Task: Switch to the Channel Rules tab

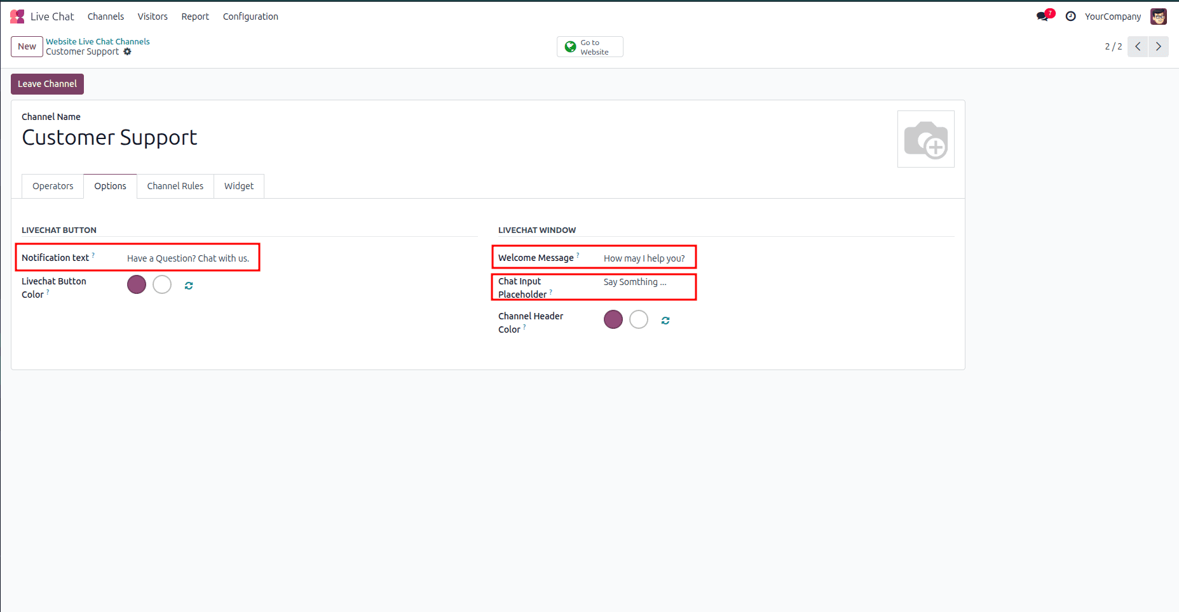Action: click(x=175, y=185)
